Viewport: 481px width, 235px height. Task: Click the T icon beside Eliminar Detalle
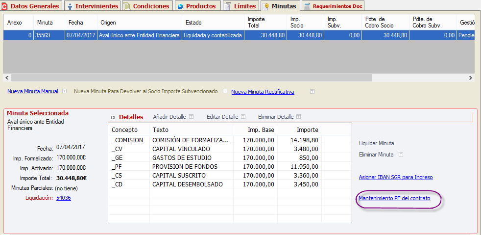(298, 117)
